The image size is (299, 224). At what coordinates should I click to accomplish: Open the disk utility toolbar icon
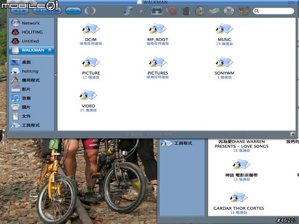(x=200, y=11)
